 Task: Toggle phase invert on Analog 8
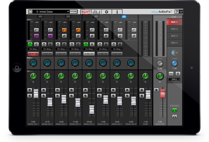134,36
